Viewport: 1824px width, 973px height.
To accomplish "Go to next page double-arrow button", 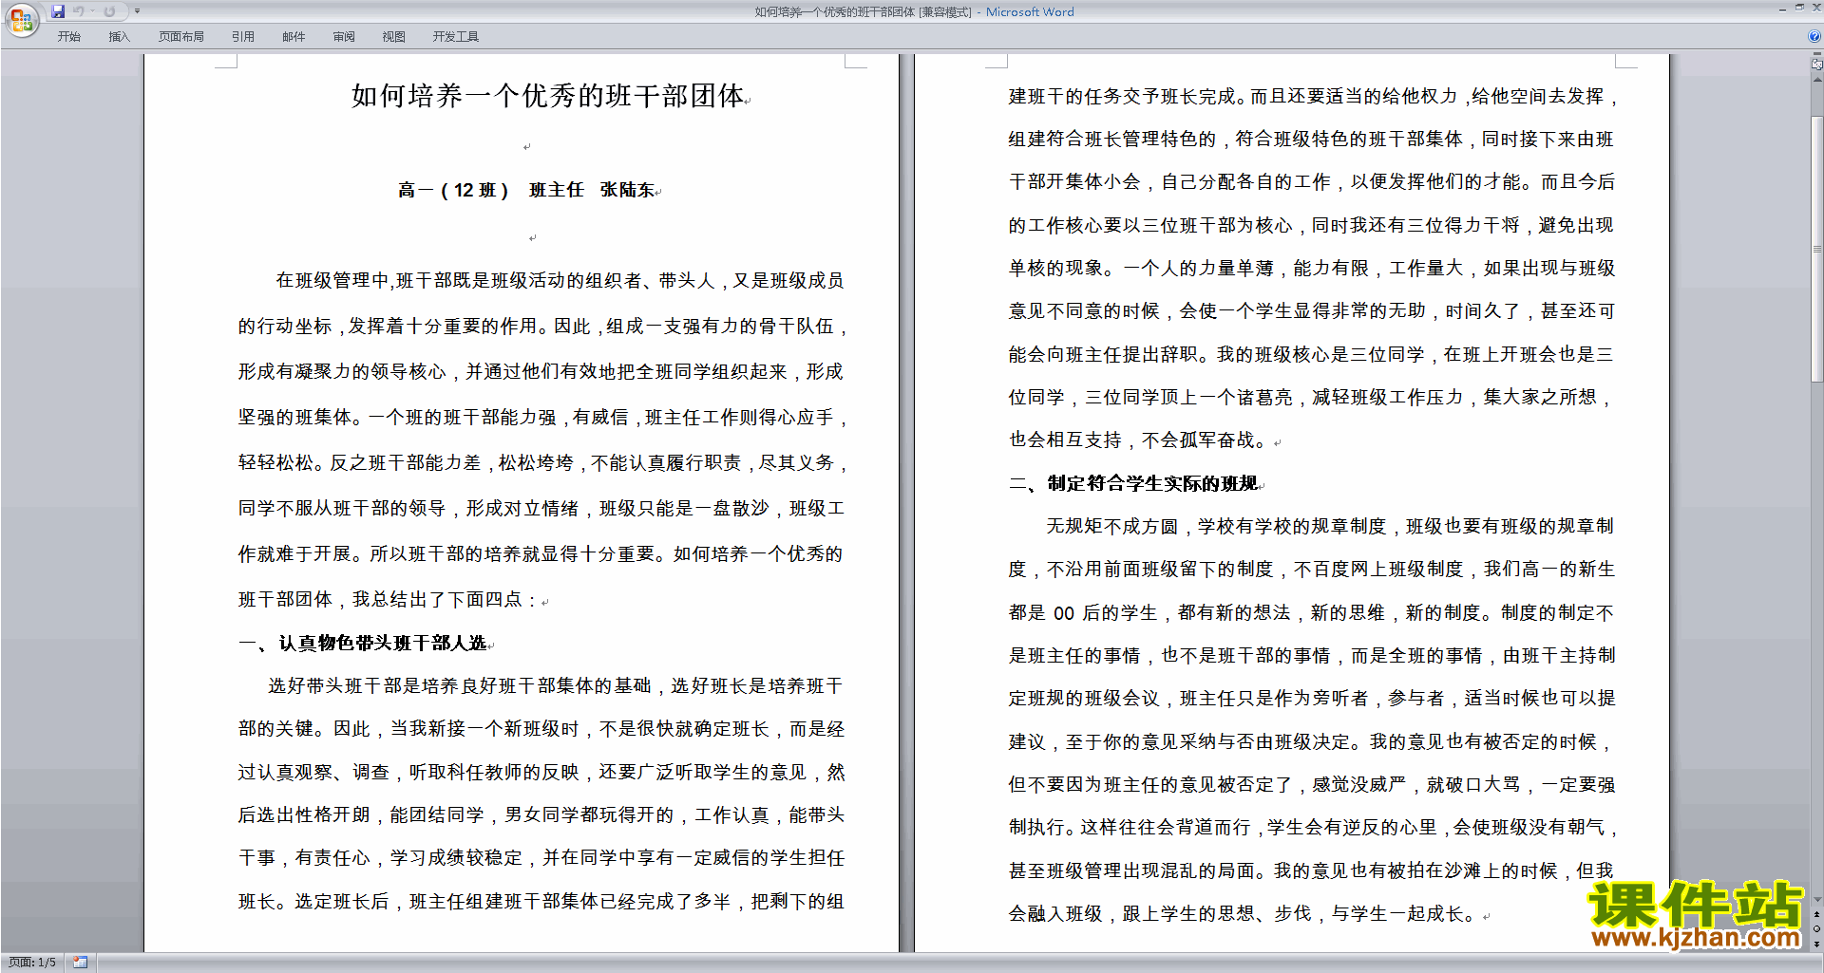I will (1816, 944).
